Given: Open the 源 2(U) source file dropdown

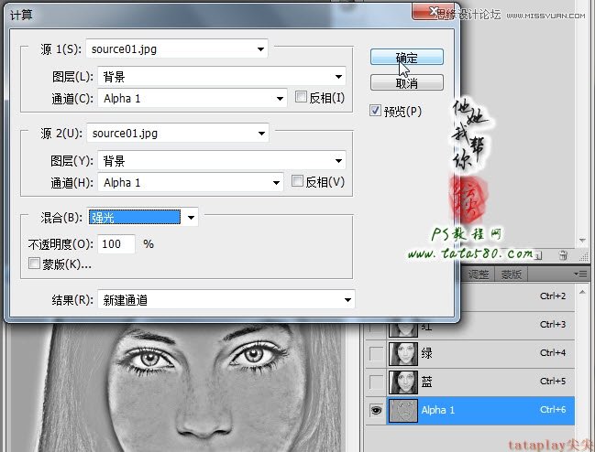Looking at the screenshot, I should pos(178,133).
